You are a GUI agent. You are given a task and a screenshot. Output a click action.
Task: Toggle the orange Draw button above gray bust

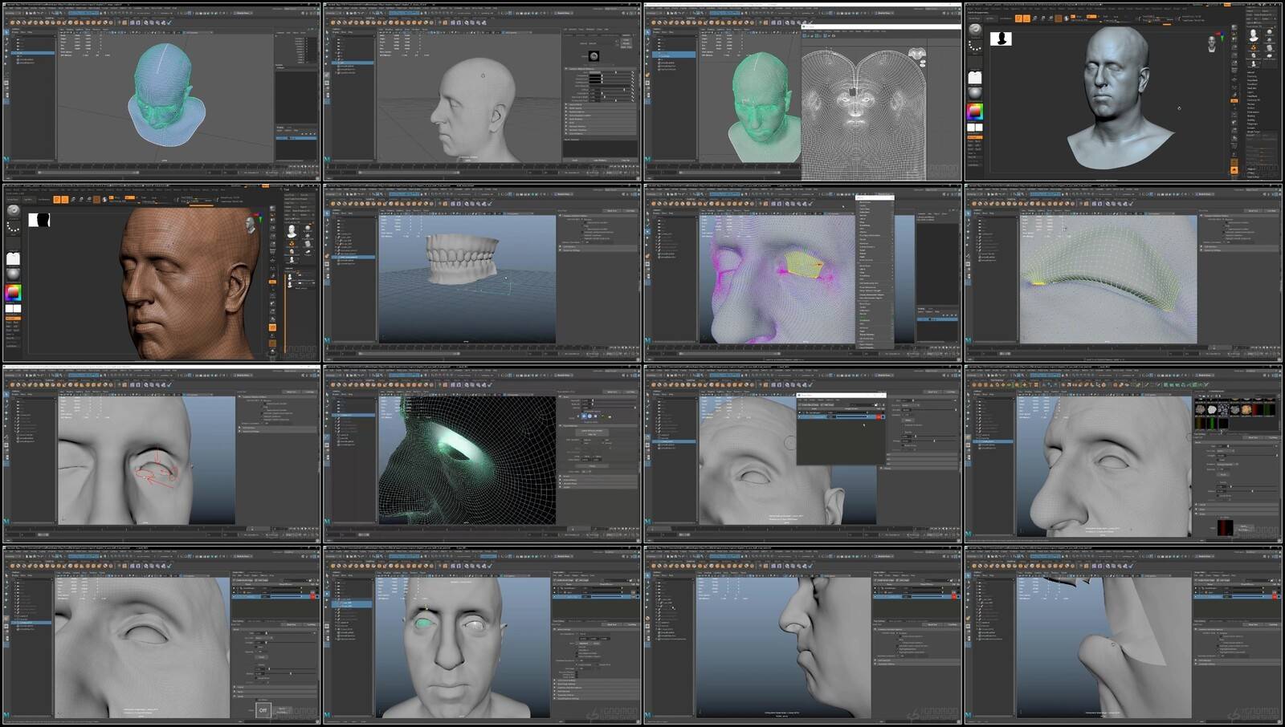tap(1026, 18)
